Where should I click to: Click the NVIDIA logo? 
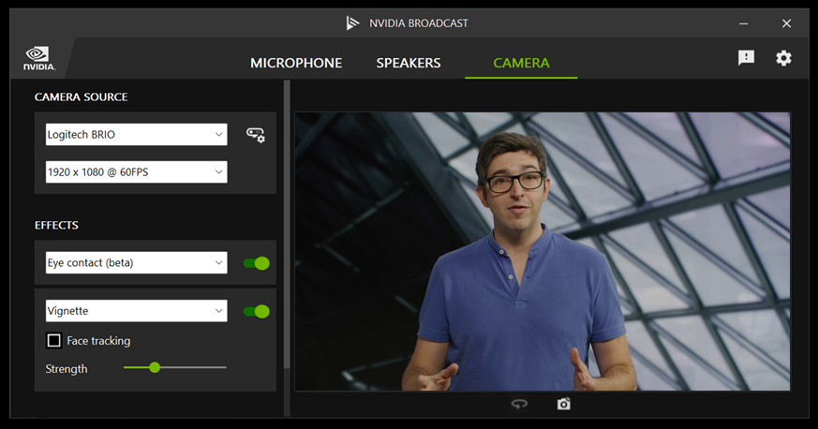(38, 59)
